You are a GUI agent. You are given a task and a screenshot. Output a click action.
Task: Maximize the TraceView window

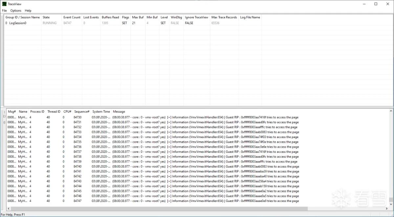pos(376,4)
